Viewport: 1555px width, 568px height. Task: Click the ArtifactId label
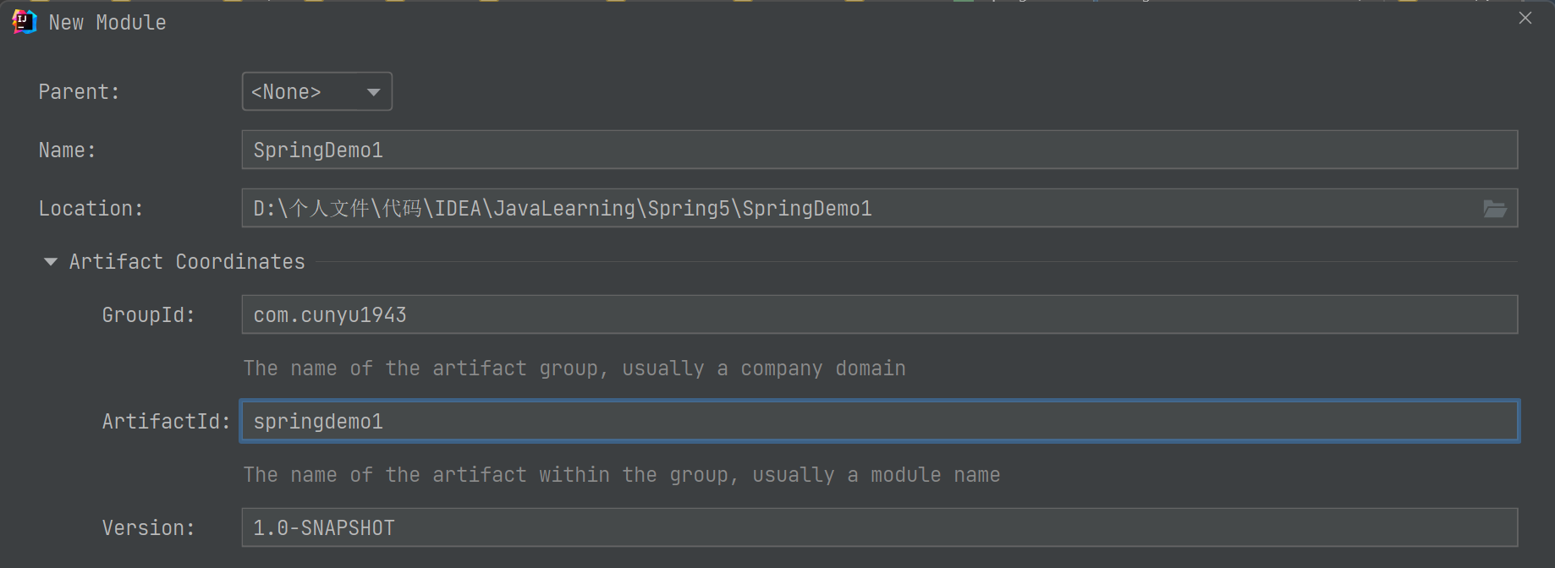point(166,422)
